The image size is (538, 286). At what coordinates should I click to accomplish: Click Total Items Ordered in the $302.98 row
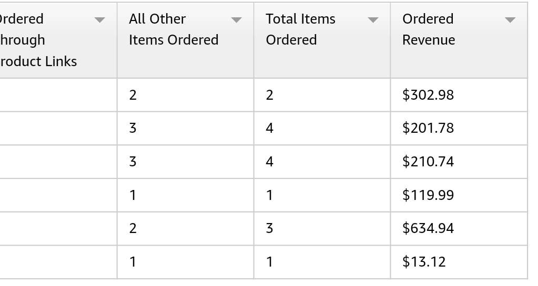pos(270,95)
